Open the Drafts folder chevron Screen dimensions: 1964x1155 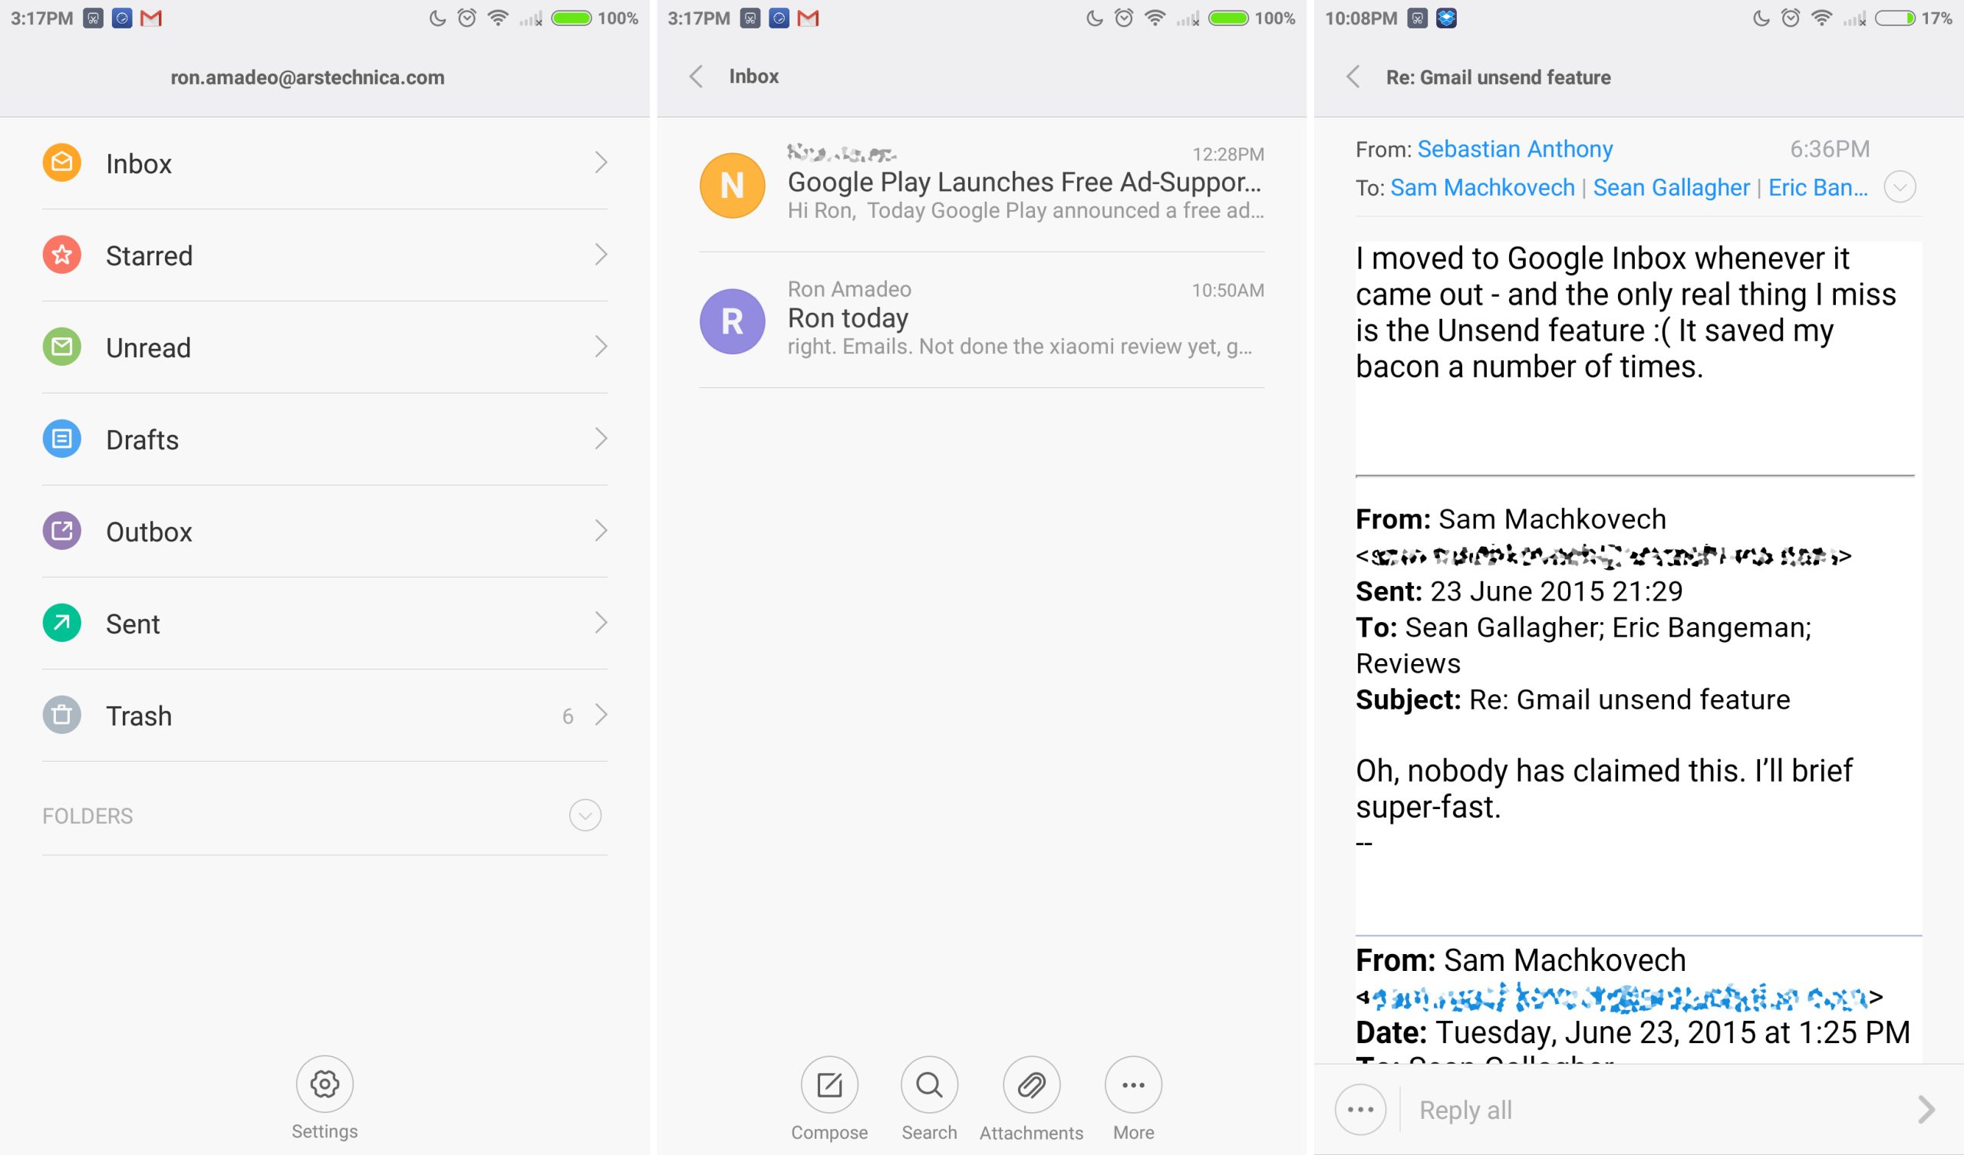coord(600,439)
